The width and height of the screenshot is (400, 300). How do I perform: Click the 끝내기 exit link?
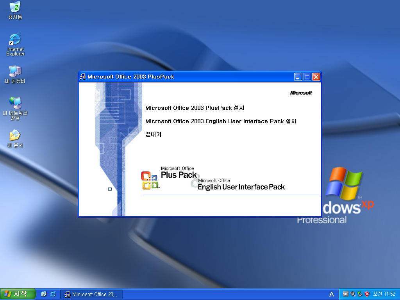(x=153, y=134)
